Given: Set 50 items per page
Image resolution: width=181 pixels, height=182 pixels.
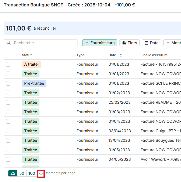Looking at the screenshot, I should click(x=22, y=173).
